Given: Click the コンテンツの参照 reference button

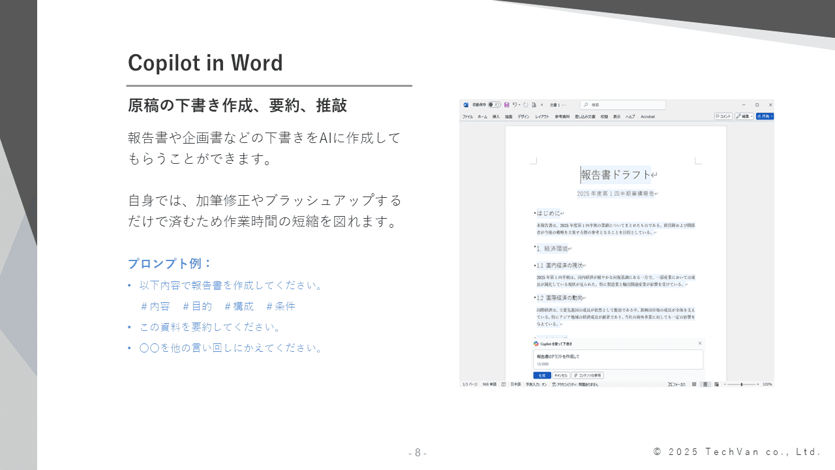Looking at the screenshot, I should [588, 375].
